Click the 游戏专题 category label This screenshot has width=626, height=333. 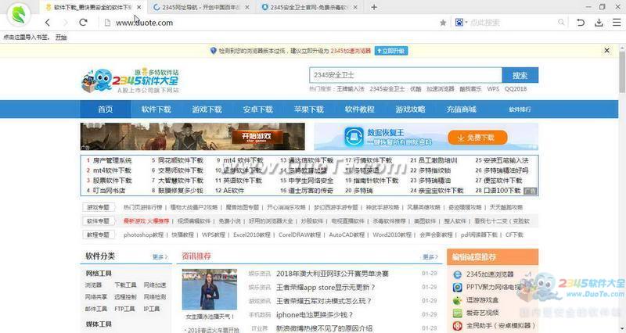coord(99,207)
